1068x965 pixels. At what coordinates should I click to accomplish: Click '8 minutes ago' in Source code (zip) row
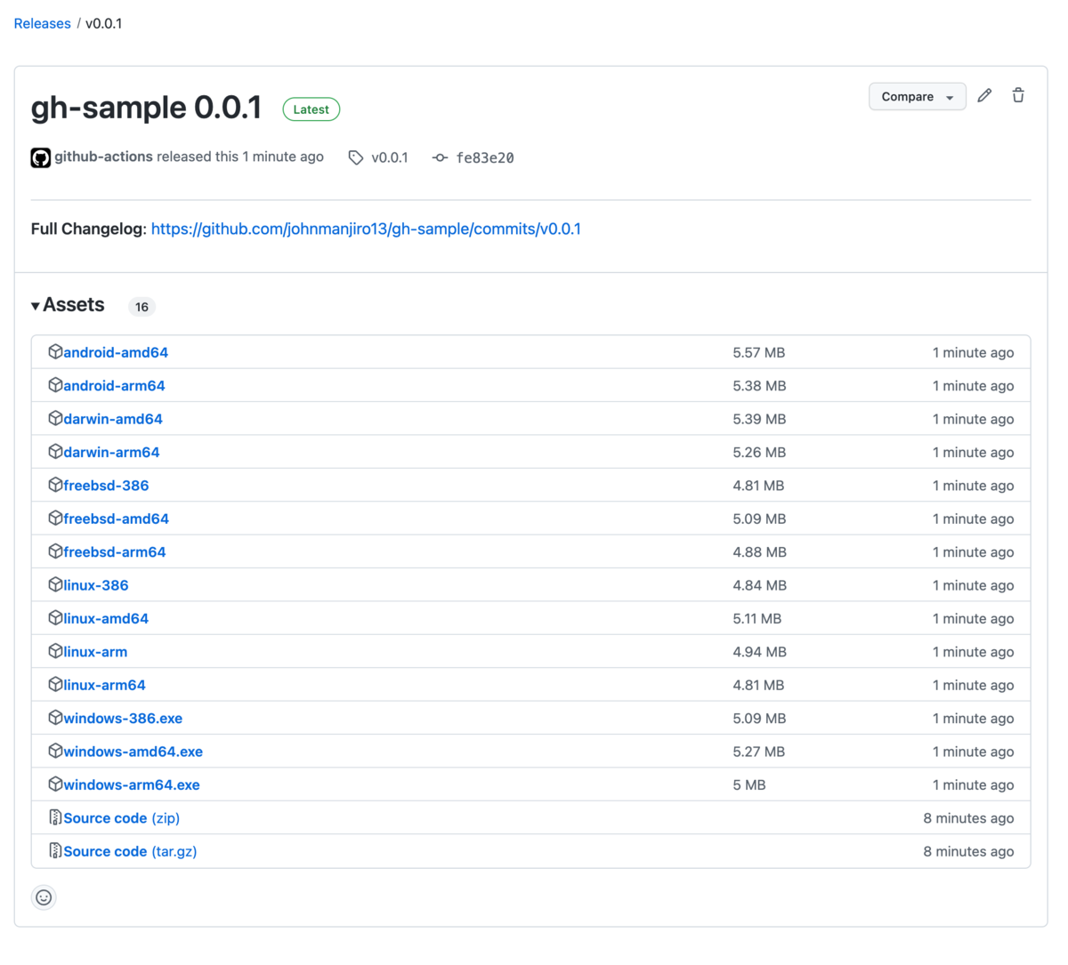click(x=968, y=817)
